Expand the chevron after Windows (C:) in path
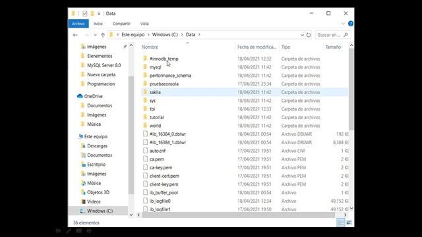Viewport: 422px width, 237px height. click(182, 35)
